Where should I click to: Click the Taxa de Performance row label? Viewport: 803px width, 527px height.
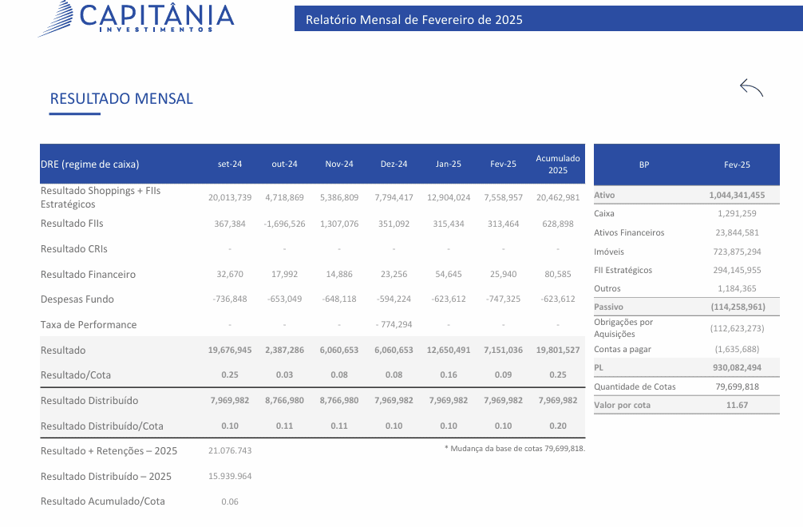89,325
